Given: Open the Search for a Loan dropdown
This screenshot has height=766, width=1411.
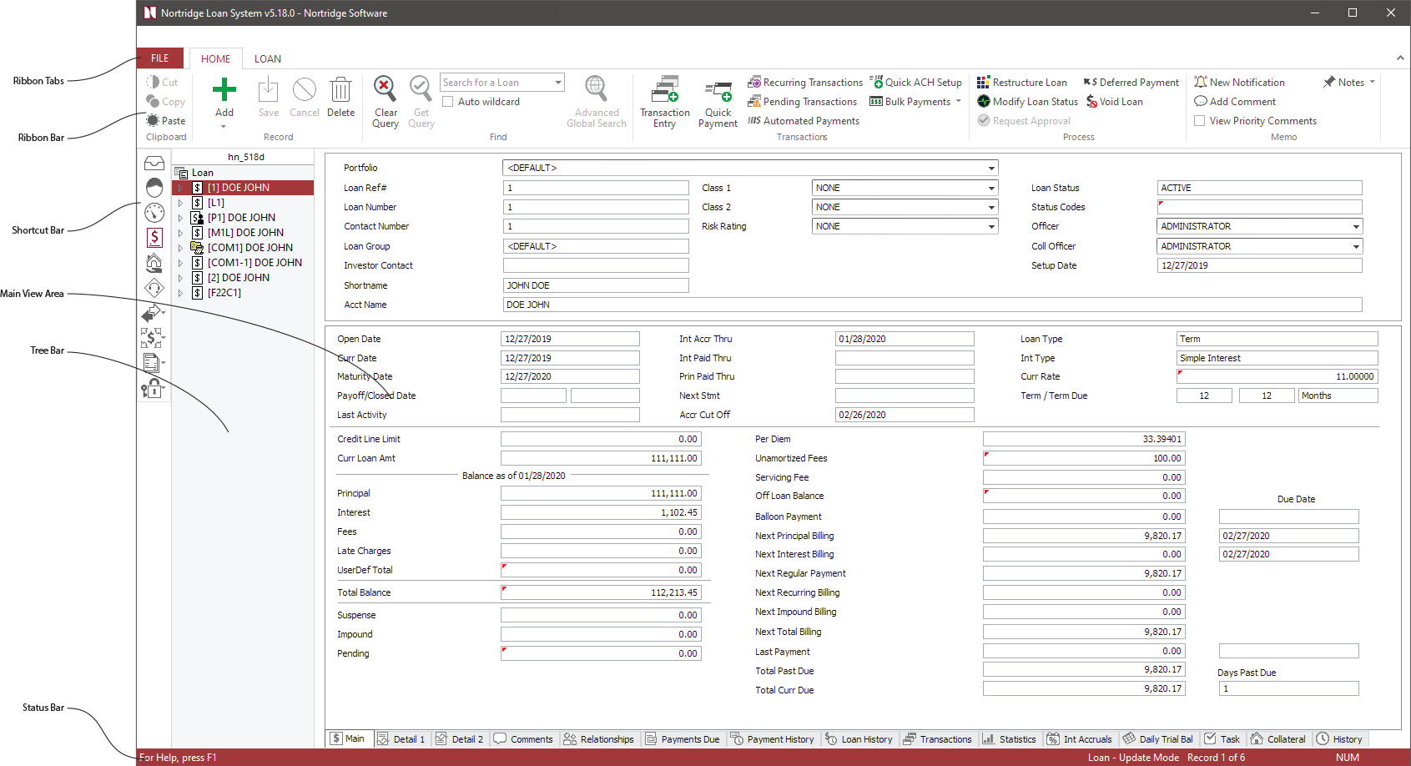Looking at the screenshot, I should 557,83.
